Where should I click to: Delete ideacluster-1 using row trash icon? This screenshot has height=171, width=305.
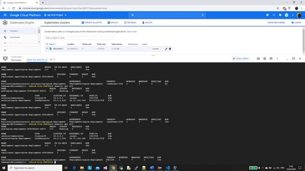(x=170, y=49)
